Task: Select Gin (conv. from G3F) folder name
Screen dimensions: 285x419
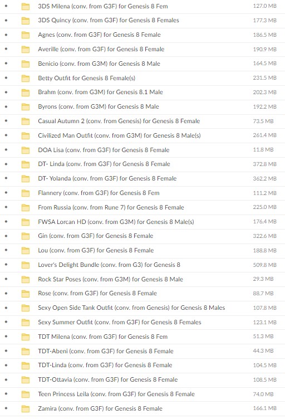Action: (96, 236)
